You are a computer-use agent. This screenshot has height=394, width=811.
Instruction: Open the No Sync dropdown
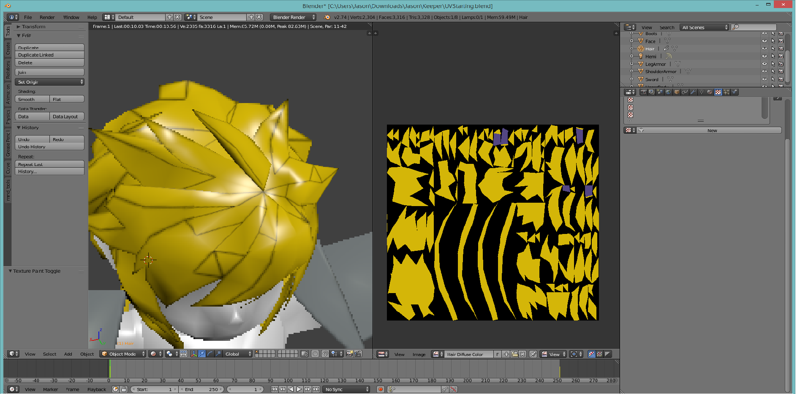[346, 389]
